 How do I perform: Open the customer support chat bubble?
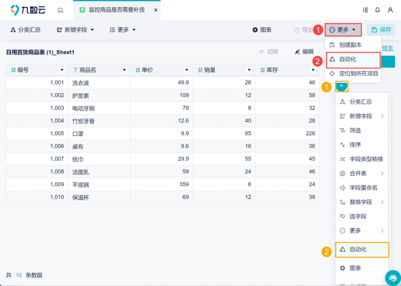tap(392, 277)
